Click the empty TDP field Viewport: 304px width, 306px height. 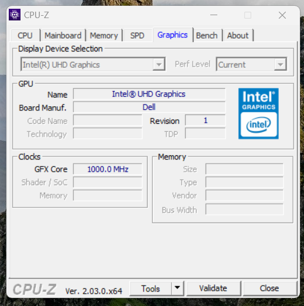pyautogui.click(x=206, y=134)
